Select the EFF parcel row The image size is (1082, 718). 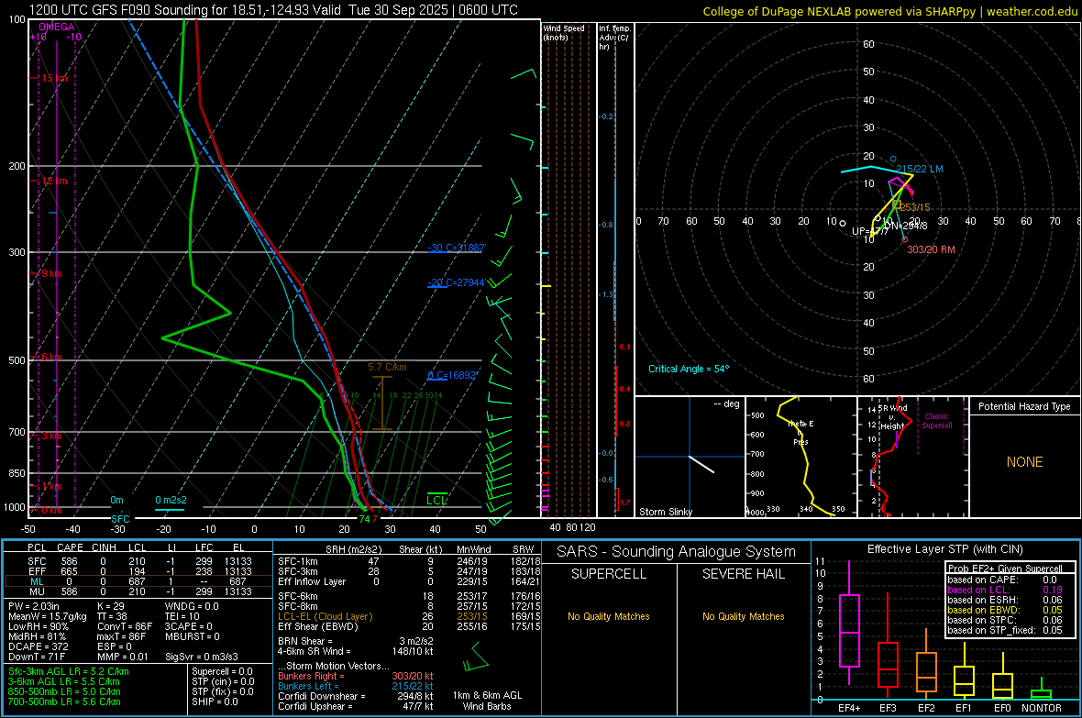tap(138, 571)
